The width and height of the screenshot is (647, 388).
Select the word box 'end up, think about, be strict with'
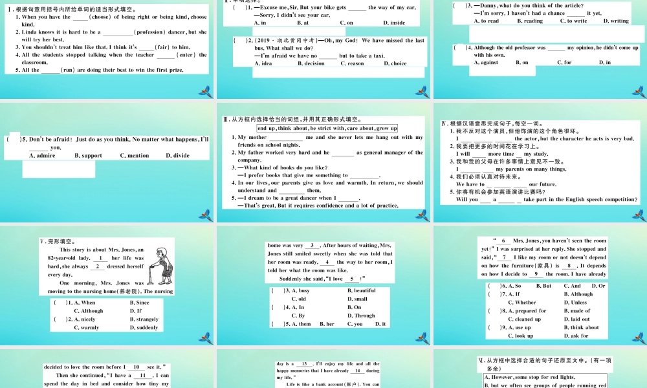click(327, 128)
